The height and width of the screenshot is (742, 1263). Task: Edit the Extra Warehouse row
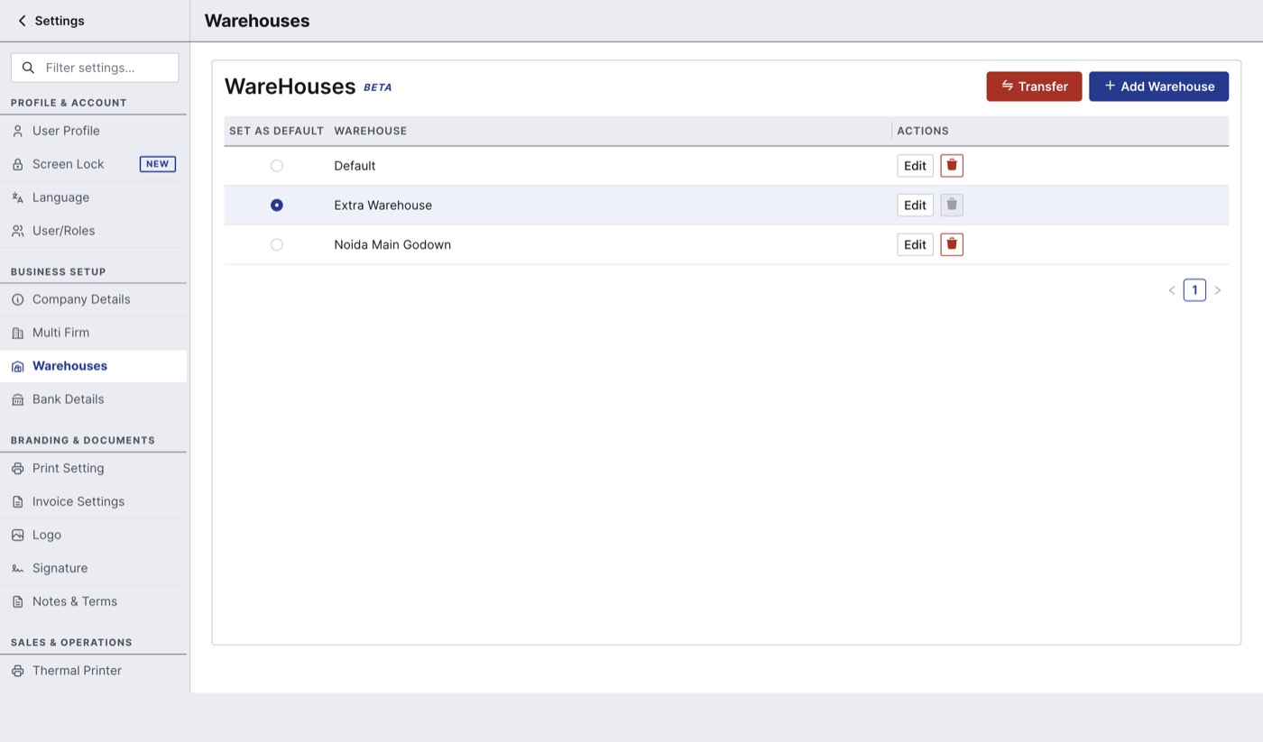point(915,206)
